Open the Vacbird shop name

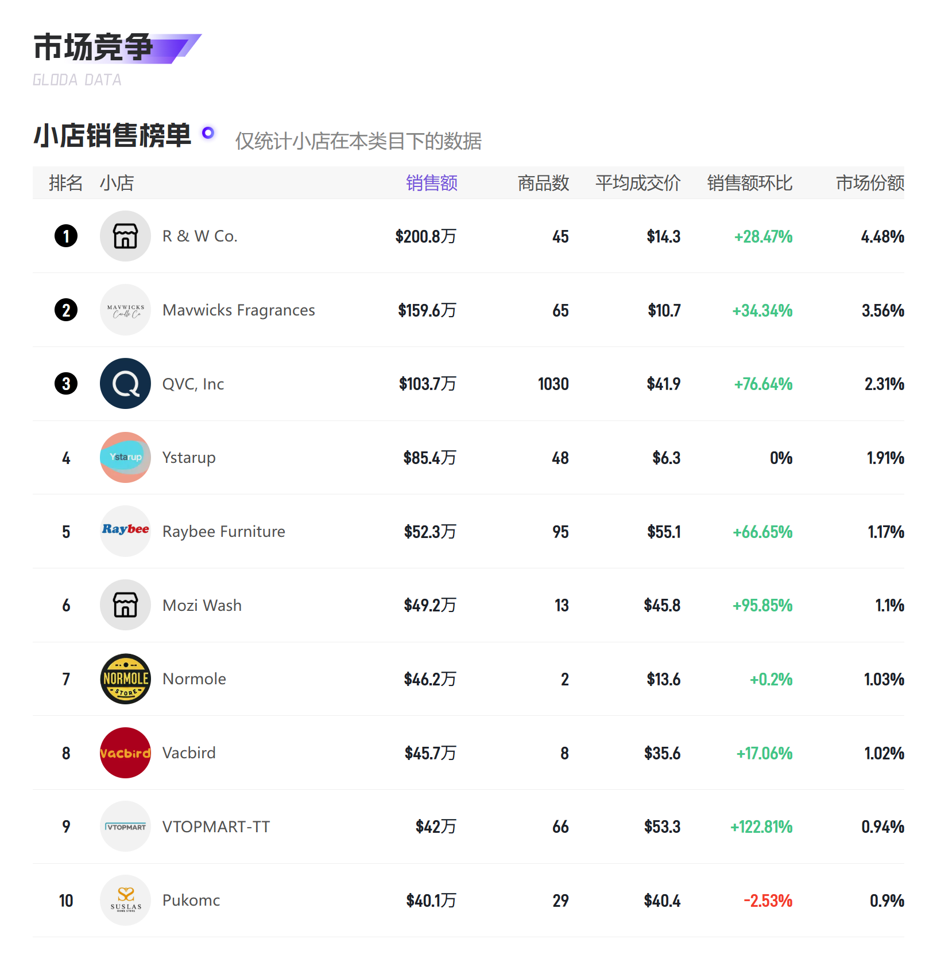tap(189, 753)
